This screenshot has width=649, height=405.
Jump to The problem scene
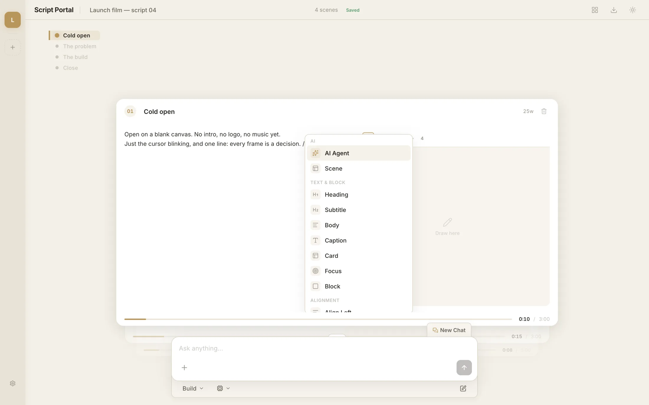[76, 46]
